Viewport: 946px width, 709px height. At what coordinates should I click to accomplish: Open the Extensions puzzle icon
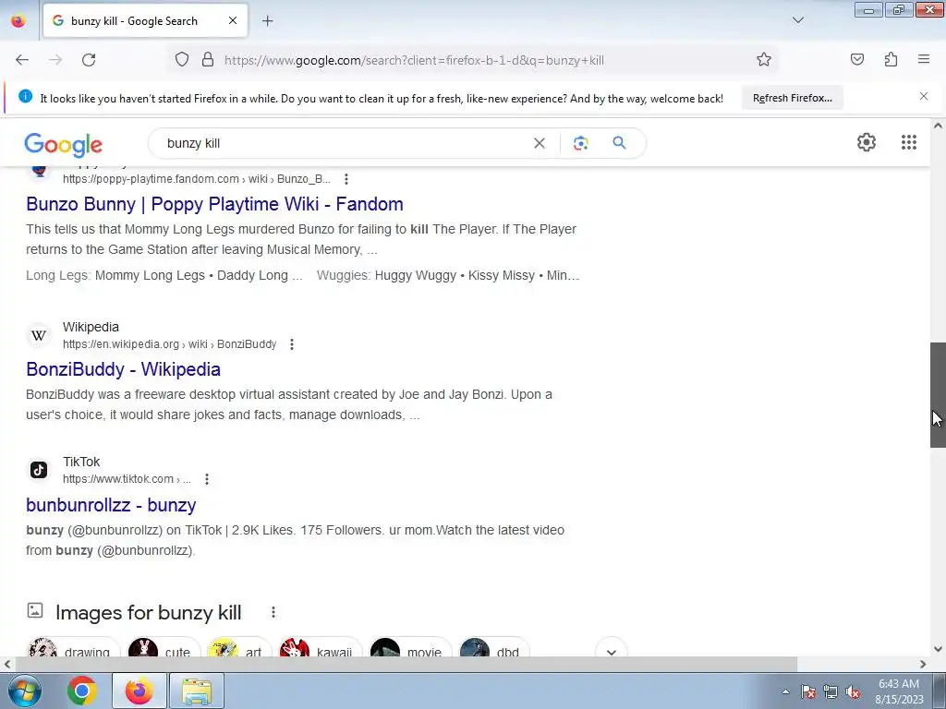(891, 60)
